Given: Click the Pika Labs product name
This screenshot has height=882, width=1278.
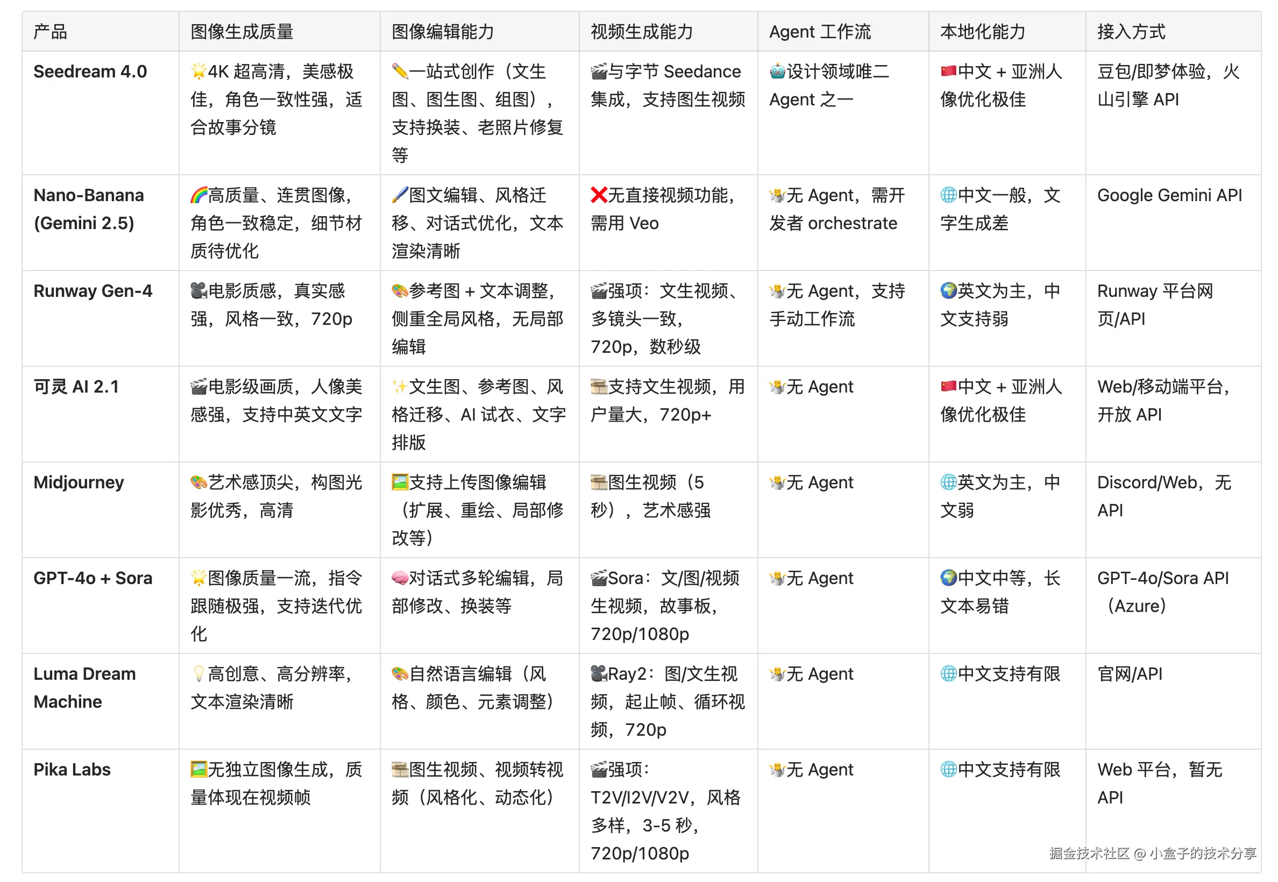Looking at the screenshot, I should click(72, 769).
